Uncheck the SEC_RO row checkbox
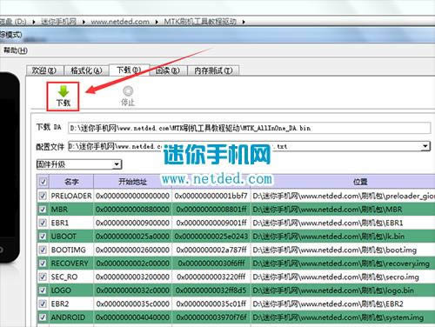435x327 pixels. tap(43, 277)
